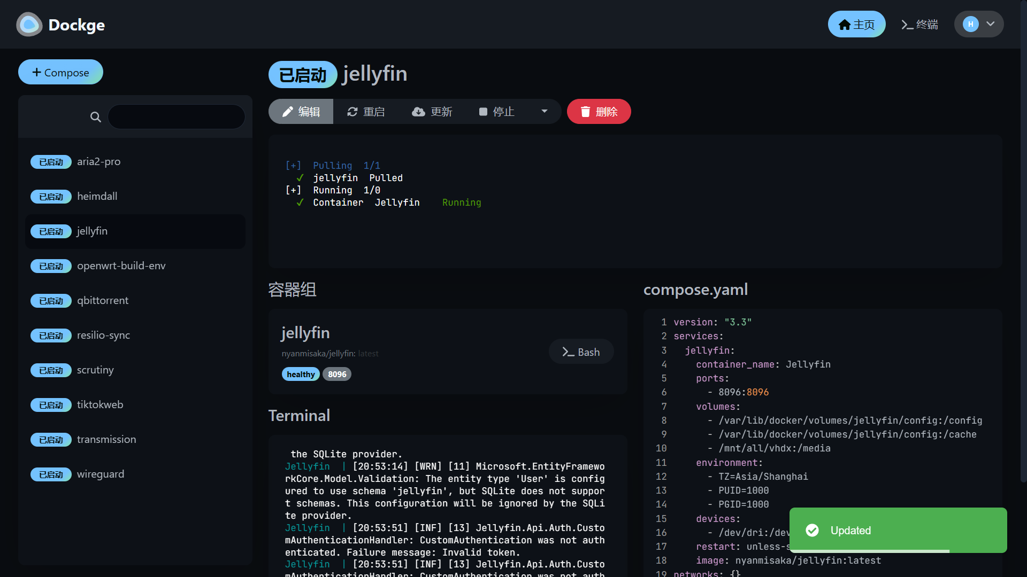The width and height of the screenshot is (1027, 577).
Task: Click the 已启动 status badge in jellyfin title
Action: (x=303, y=75)
